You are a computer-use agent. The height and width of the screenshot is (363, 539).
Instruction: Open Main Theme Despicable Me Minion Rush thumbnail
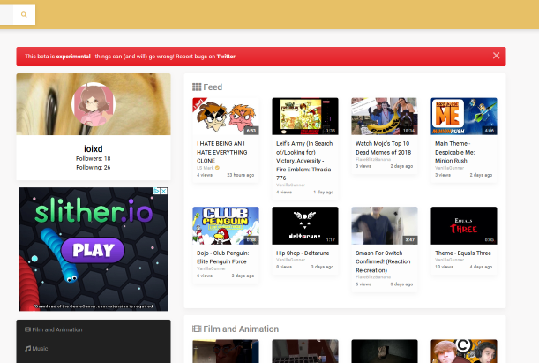pos(464,117)
